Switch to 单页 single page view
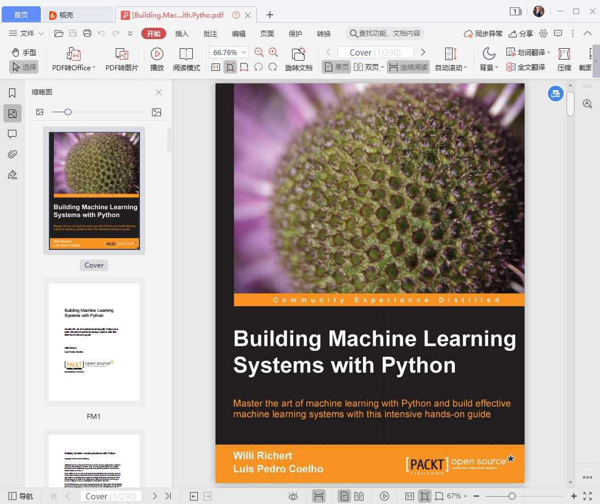Viewport: 600px width, 504px height. pos(336,67)
